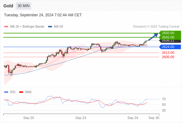Click the Gold chart title
182x123 pixels.
pyautogui.click(x=8, y=6)
